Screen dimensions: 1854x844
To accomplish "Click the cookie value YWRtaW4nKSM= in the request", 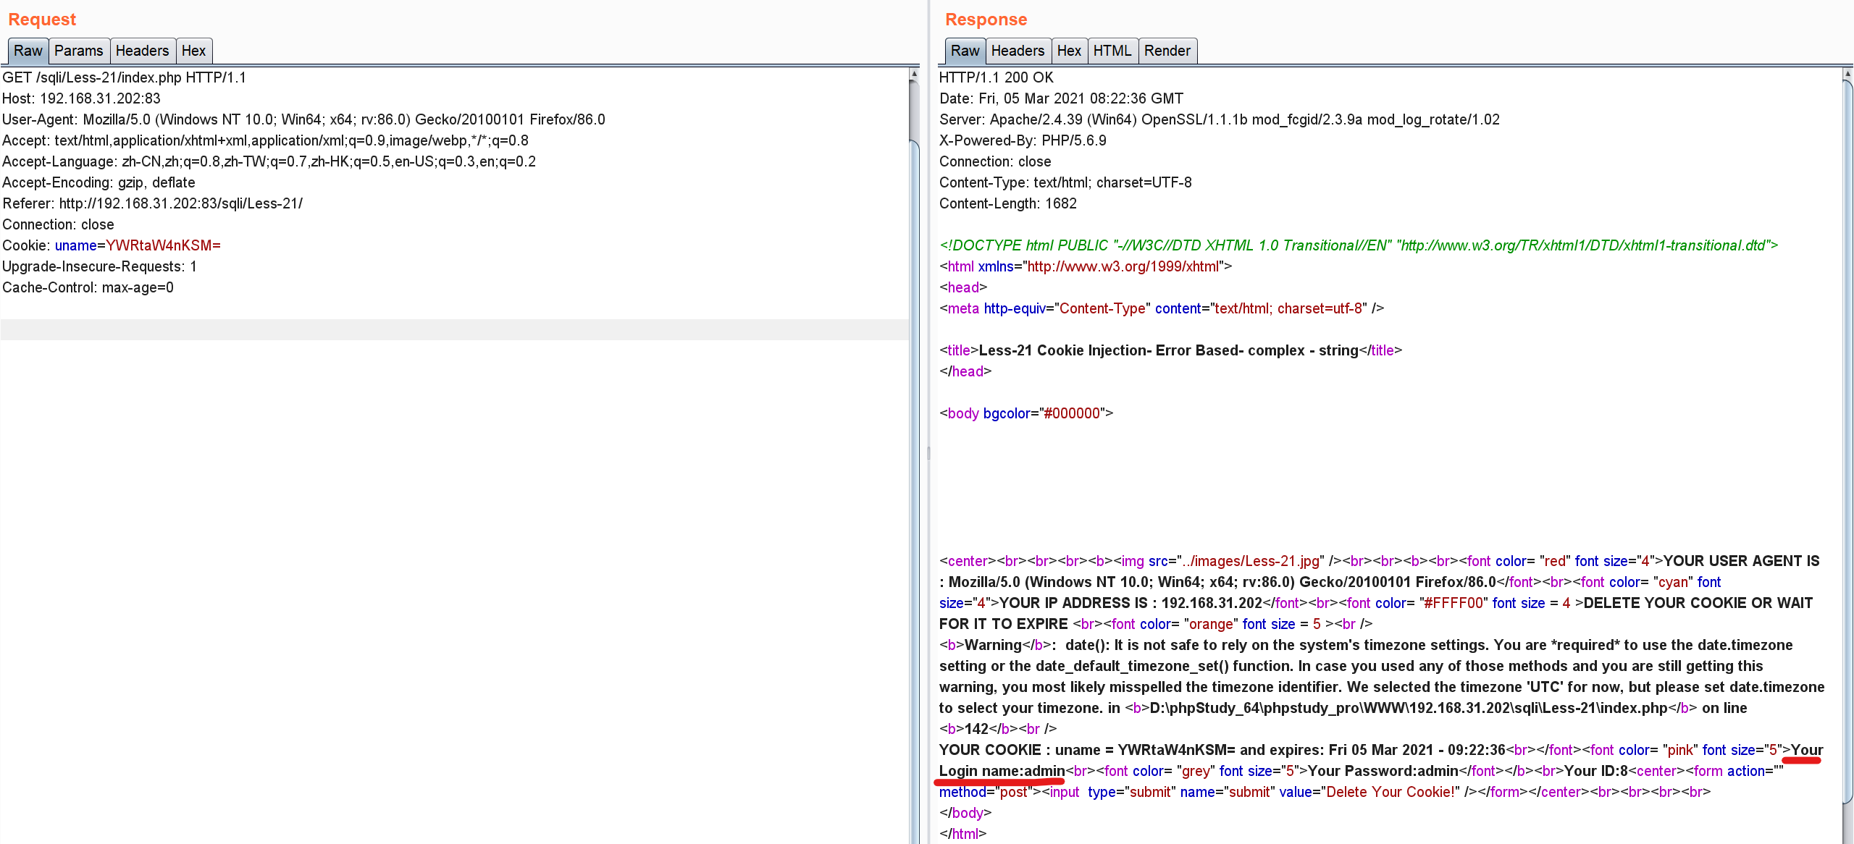I will [x=163, y=245].
